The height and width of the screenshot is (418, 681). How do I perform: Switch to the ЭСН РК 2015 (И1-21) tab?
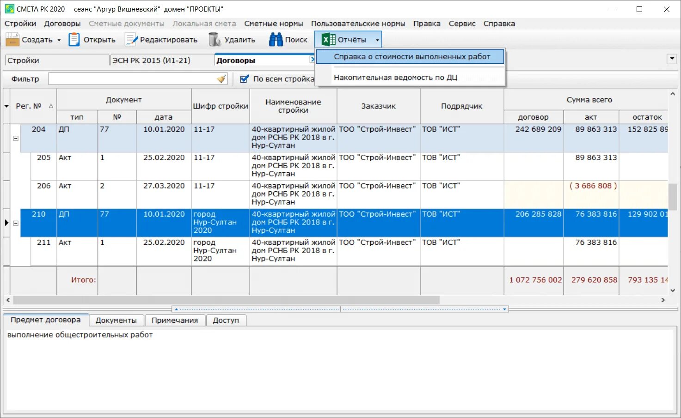pos(162,61)
